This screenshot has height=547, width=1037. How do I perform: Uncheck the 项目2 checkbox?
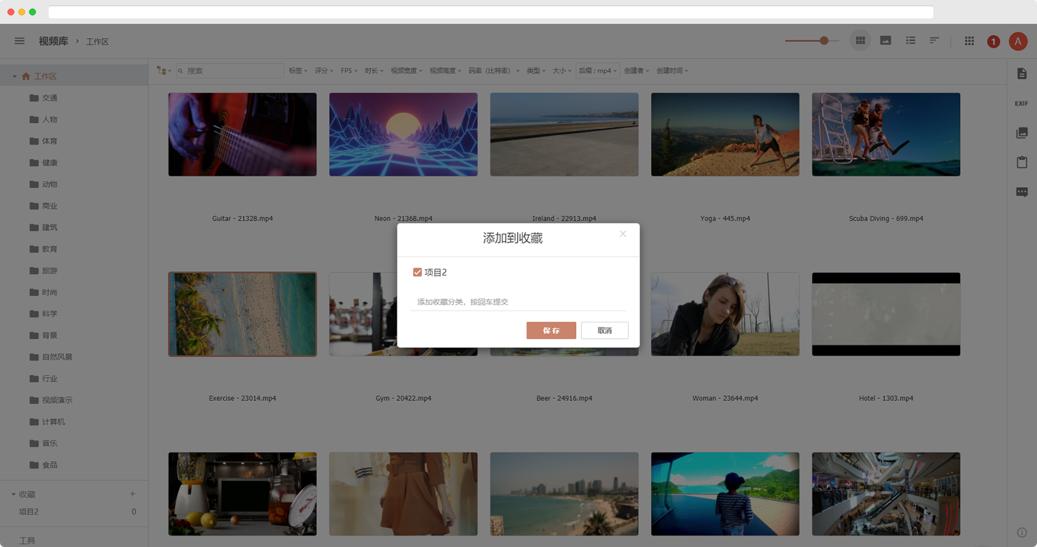point(417,272)
